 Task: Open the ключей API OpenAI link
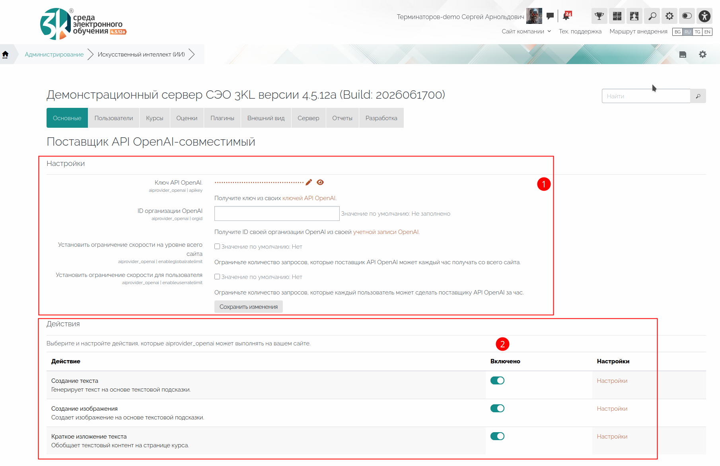pos(309,198)
